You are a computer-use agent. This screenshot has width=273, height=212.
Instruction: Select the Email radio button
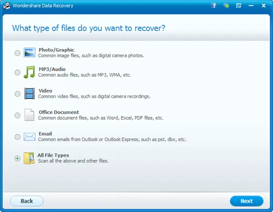click(17, 137)
